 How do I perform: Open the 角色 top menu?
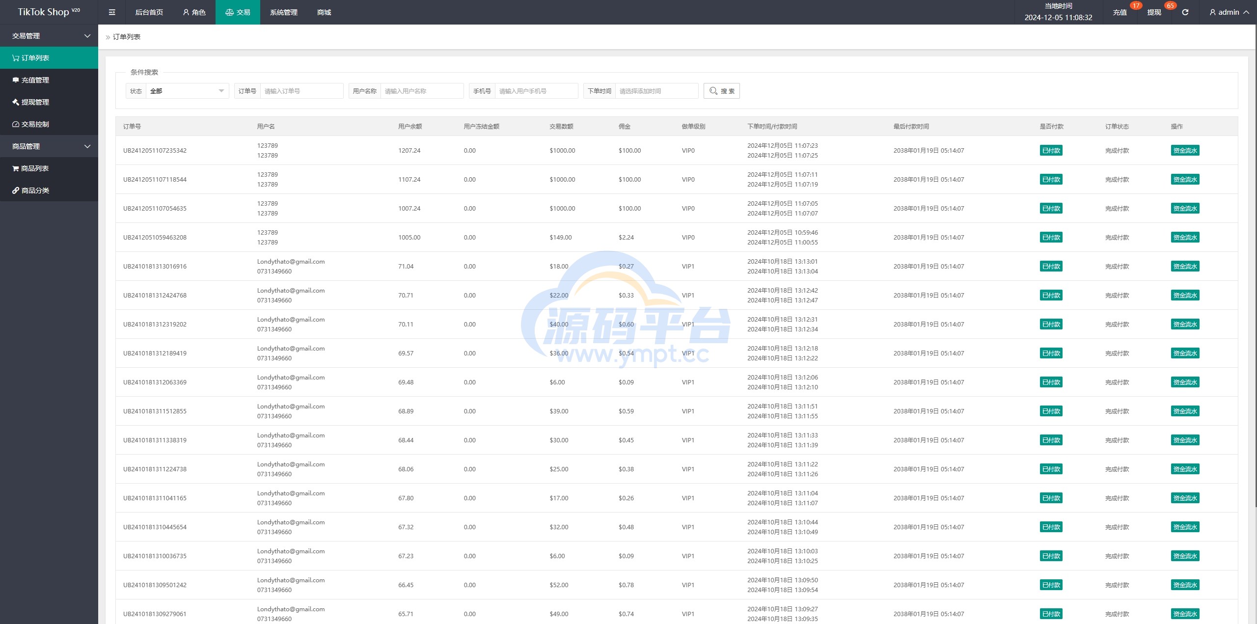194,12
